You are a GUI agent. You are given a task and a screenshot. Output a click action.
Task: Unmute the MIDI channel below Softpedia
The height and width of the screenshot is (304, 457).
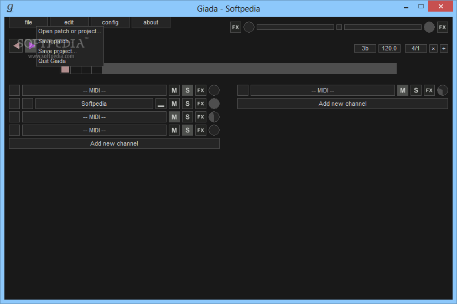coord(174,117)
